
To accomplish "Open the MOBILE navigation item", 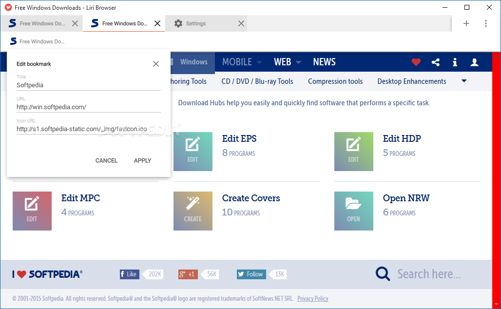I will (x=237, y=62).
